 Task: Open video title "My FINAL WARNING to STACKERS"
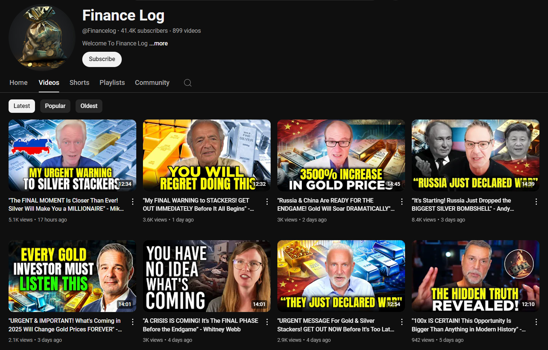198,204
